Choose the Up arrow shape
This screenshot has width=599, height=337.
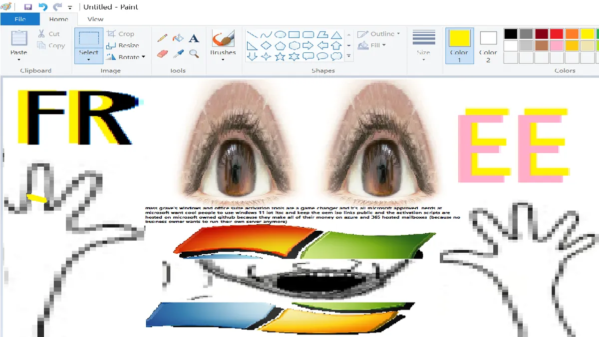(x=336, y=45)
